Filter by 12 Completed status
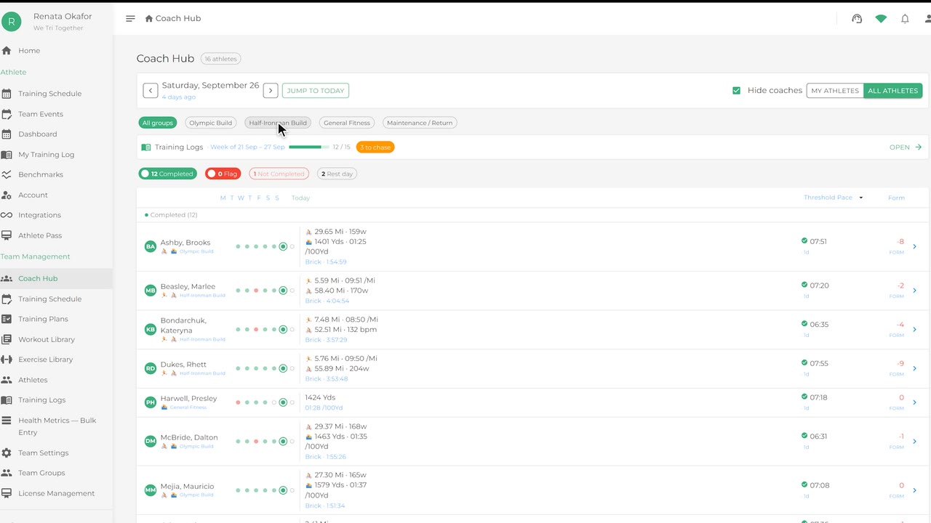This screenshot has height=523, width=931. click(x=168, y=174)
